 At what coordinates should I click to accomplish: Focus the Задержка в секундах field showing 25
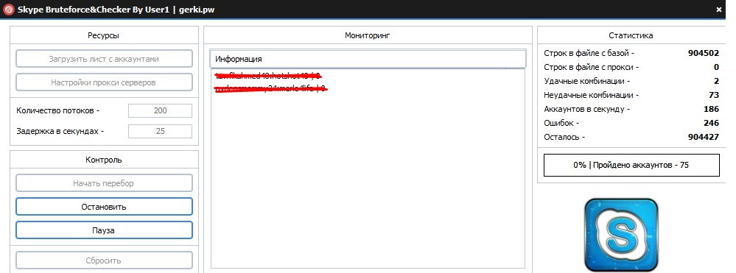(x=160, y=131)
